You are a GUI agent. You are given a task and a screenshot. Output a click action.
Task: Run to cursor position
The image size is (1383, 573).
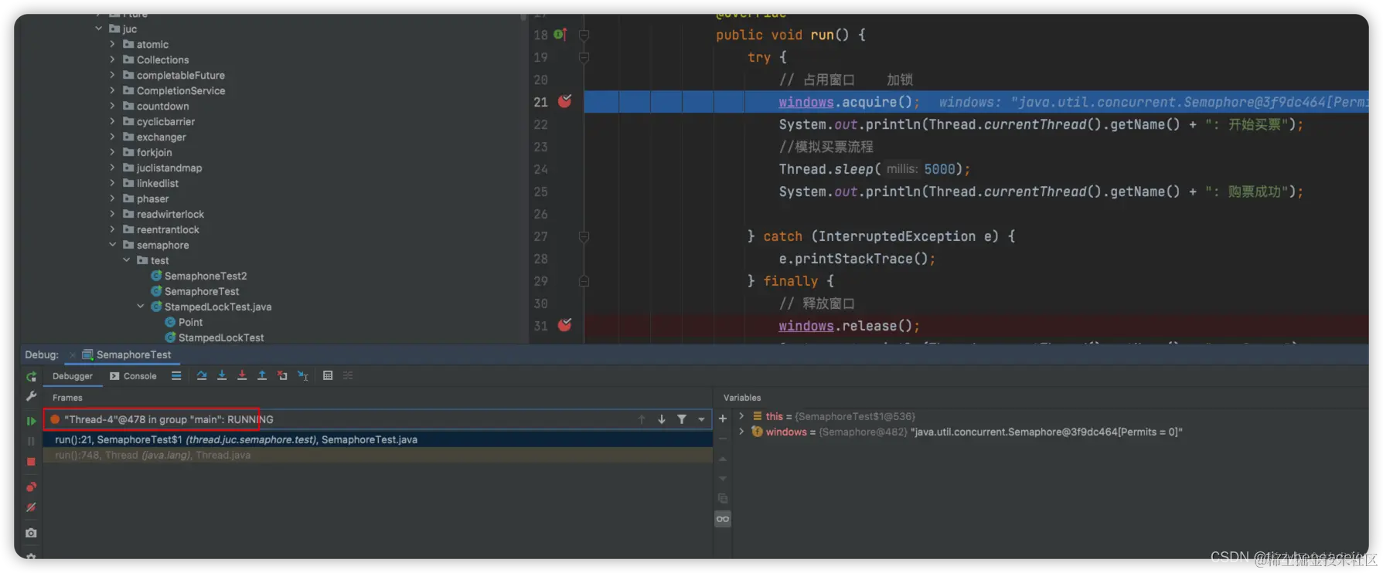point(303,375)
